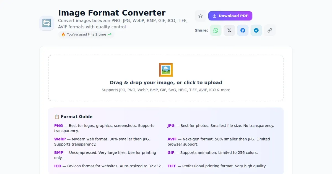Click "Supports JPG, PNG, WebP..." supported formats text

[x=166, y=90]
